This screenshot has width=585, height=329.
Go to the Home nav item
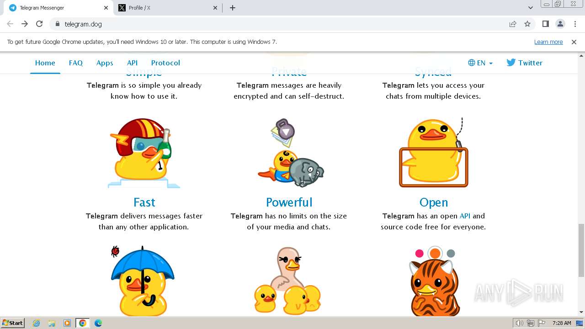pos(45,63)
